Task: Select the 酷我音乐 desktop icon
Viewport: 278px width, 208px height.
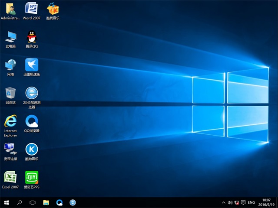Action: 53,9
